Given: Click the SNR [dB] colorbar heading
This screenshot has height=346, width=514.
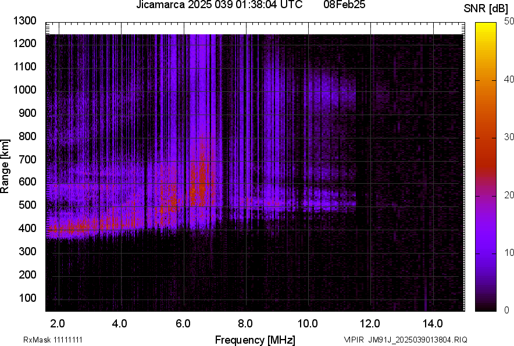Looking at the screenshot, I should click(487, 8).
